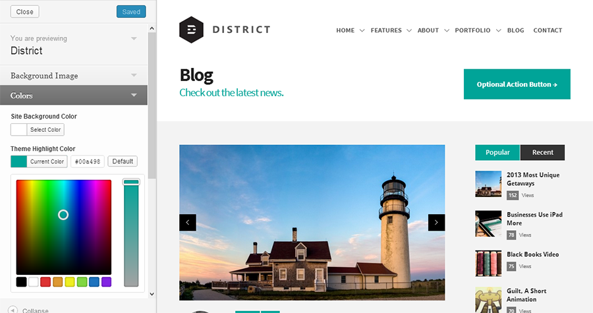Click the Optional Action Button
The image size is (593, 313).
point(517,84)
